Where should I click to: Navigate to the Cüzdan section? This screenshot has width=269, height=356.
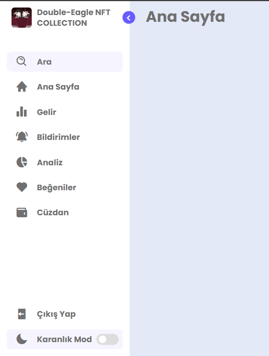[52, 212]
